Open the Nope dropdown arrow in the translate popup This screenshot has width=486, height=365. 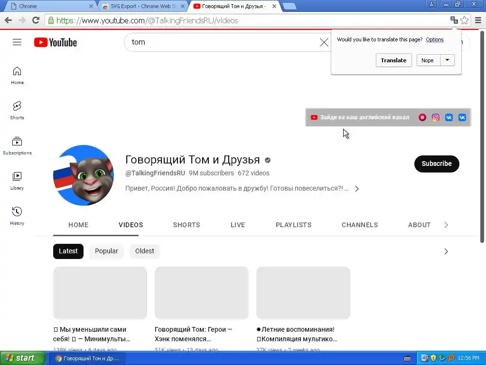pyautogui.click(x=447, y=60)
